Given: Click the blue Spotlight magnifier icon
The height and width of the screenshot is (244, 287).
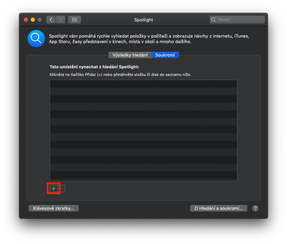Looking at the screenshot, I should coord(36,39).
